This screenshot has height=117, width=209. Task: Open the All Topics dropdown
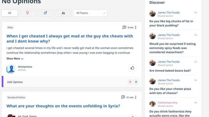click(x=90, y=13)
